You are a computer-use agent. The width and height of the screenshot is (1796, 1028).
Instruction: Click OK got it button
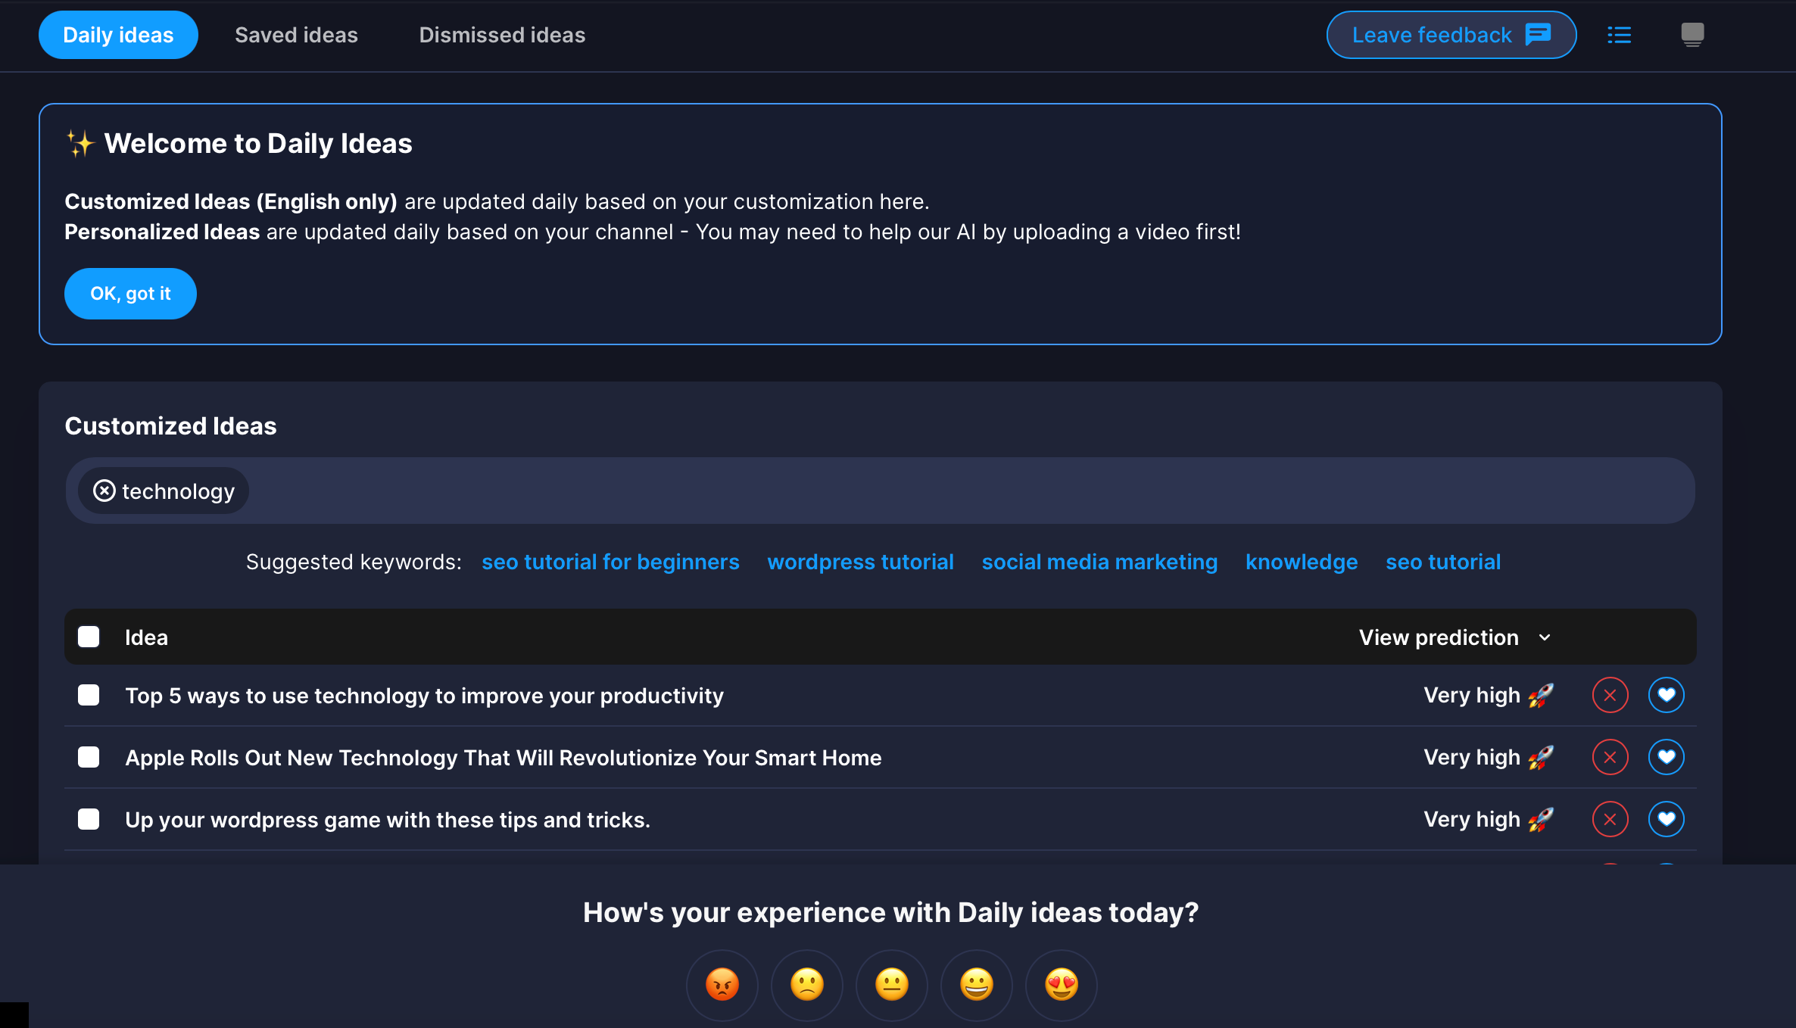click(x=131, y=292)
